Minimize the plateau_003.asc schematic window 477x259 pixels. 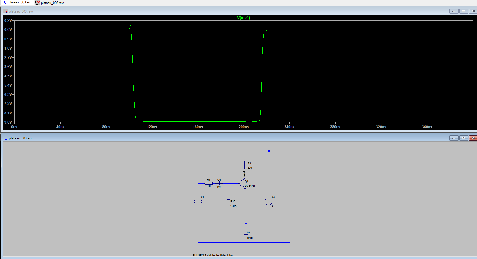454,138
